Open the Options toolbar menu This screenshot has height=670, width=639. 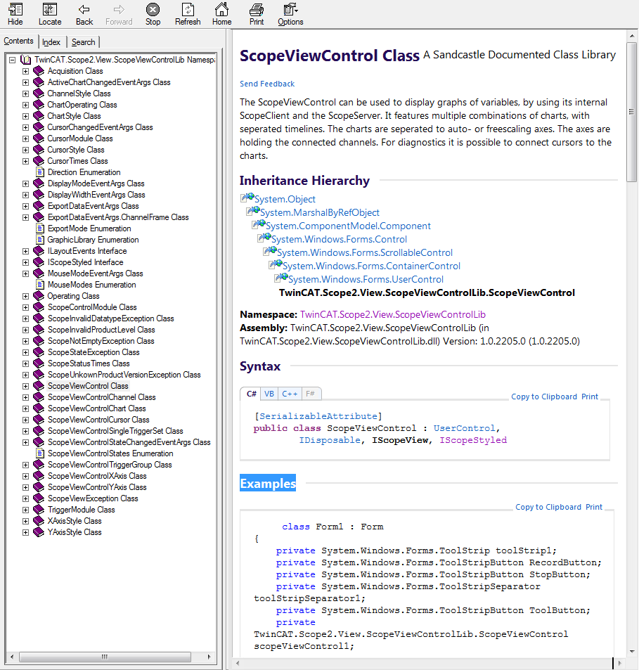(x=290, y=14)
